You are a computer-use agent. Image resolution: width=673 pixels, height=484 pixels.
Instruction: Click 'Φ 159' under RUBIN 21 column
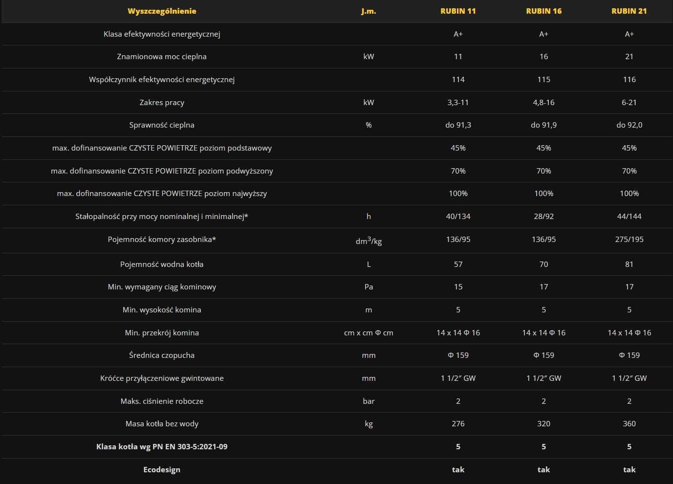coord(629,355)
